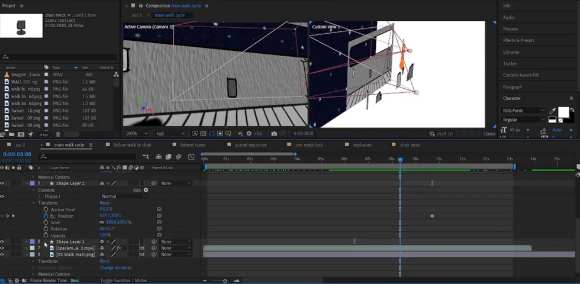Switch to chair twist tab

[x=410, y=145]
